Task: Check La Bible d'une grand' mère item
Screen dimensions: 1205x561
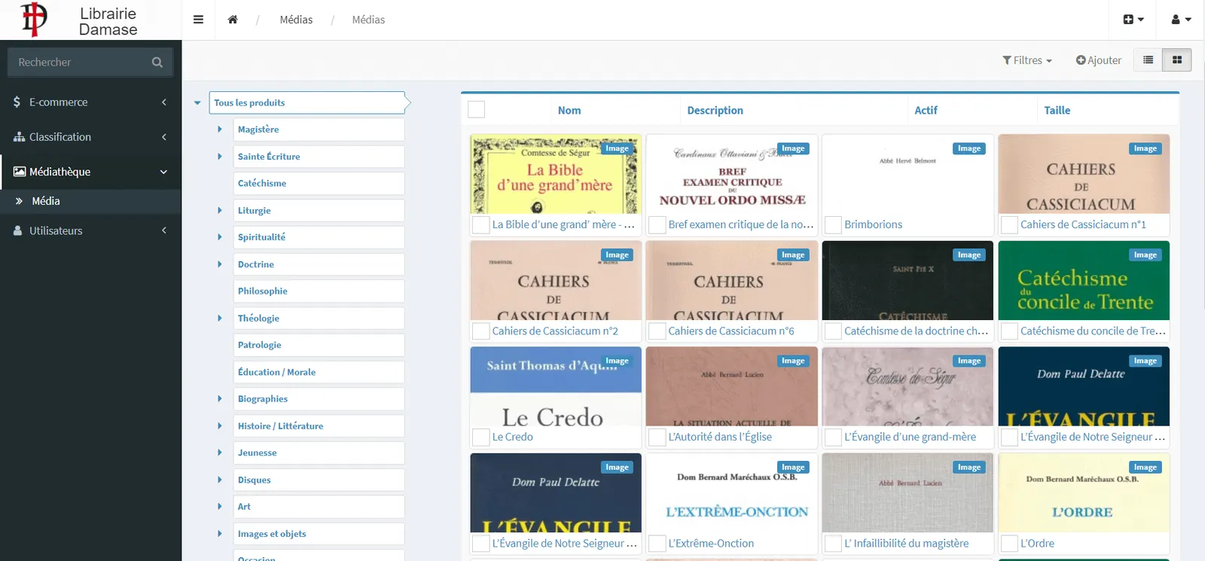Action: 480,224
